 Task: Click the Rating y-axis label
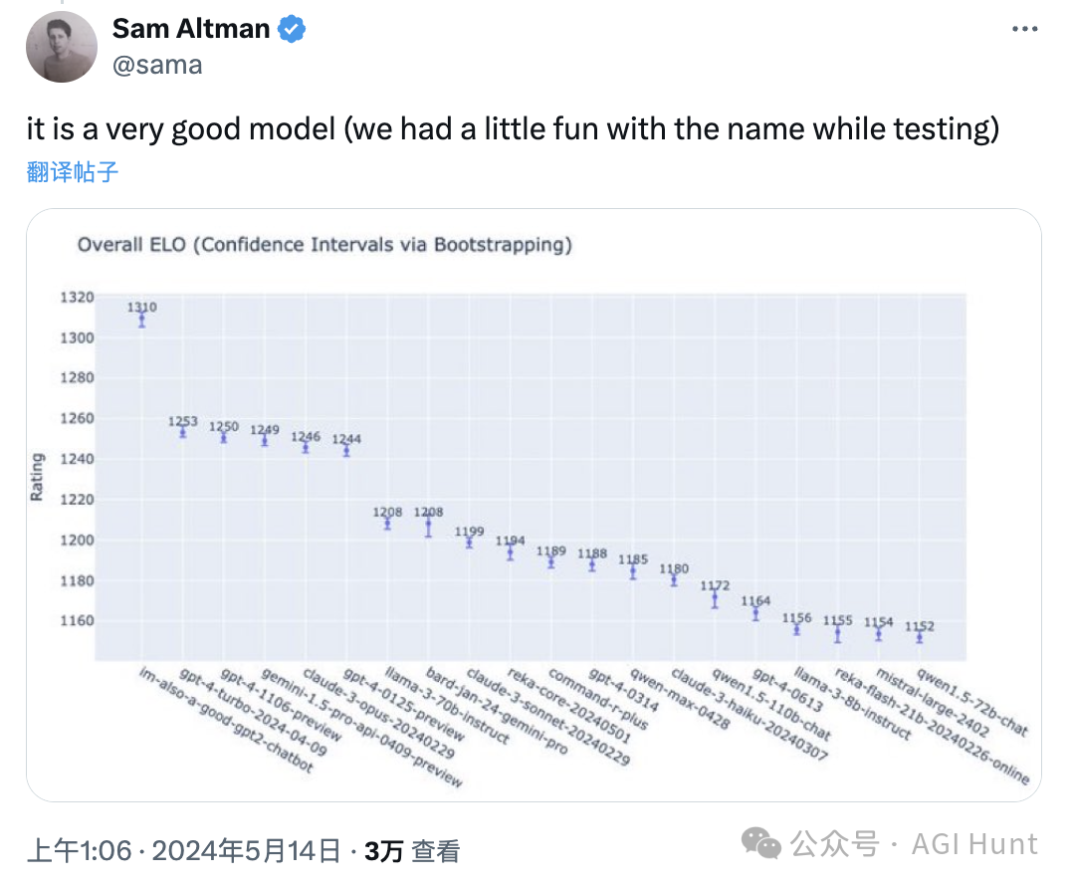37,477
